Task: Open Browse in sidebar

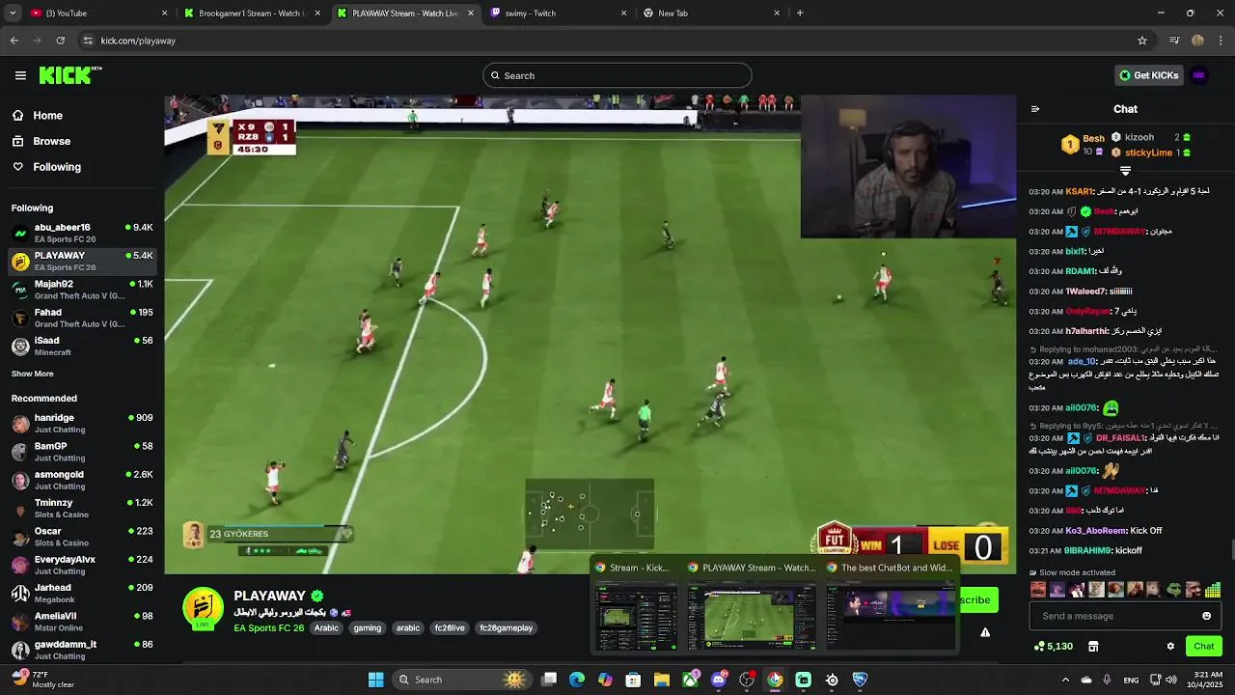Action: [51, 141]
